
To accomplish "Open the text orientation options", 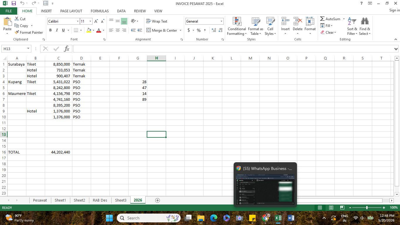I will tap(134, 21).
